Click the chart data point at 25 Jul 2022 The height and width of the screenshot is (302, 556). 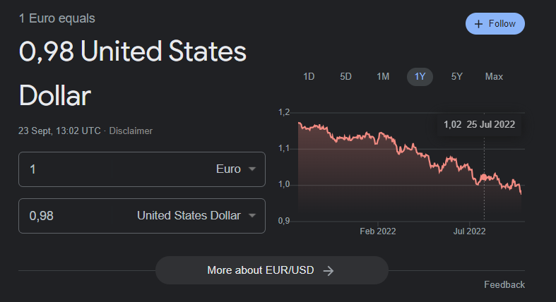pos(484,177)
